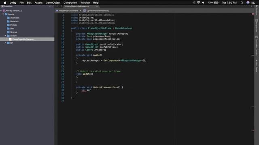Open Notification Center list icon
The height and width of the screenshot is (145, 259).
pos(253,3)
